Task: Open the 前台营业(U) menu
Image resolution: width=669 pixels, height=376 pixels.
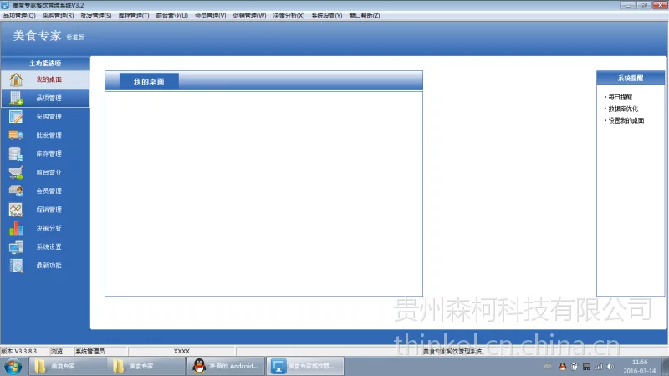Action: (172, 15)
